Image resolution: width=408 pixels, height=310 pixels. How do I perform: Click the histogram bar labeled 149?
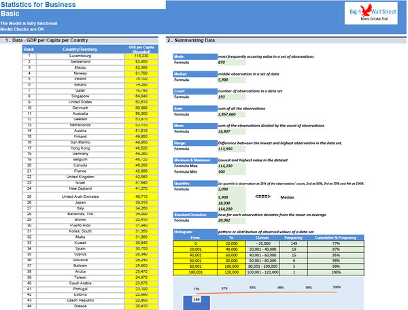197,303
